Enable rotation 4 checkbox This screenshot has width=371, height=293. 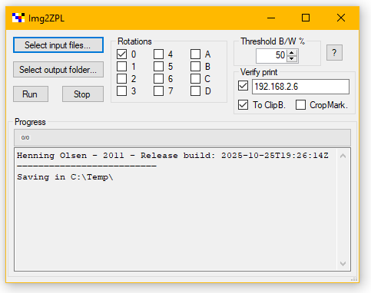point(159,54)
